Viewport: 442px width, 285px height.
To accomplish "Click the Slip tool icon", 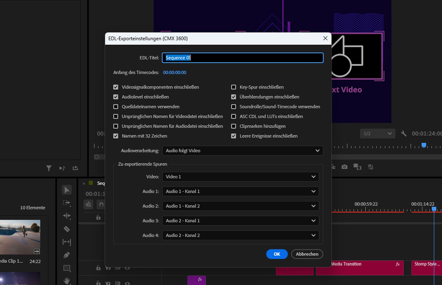I will click(67, 242).
